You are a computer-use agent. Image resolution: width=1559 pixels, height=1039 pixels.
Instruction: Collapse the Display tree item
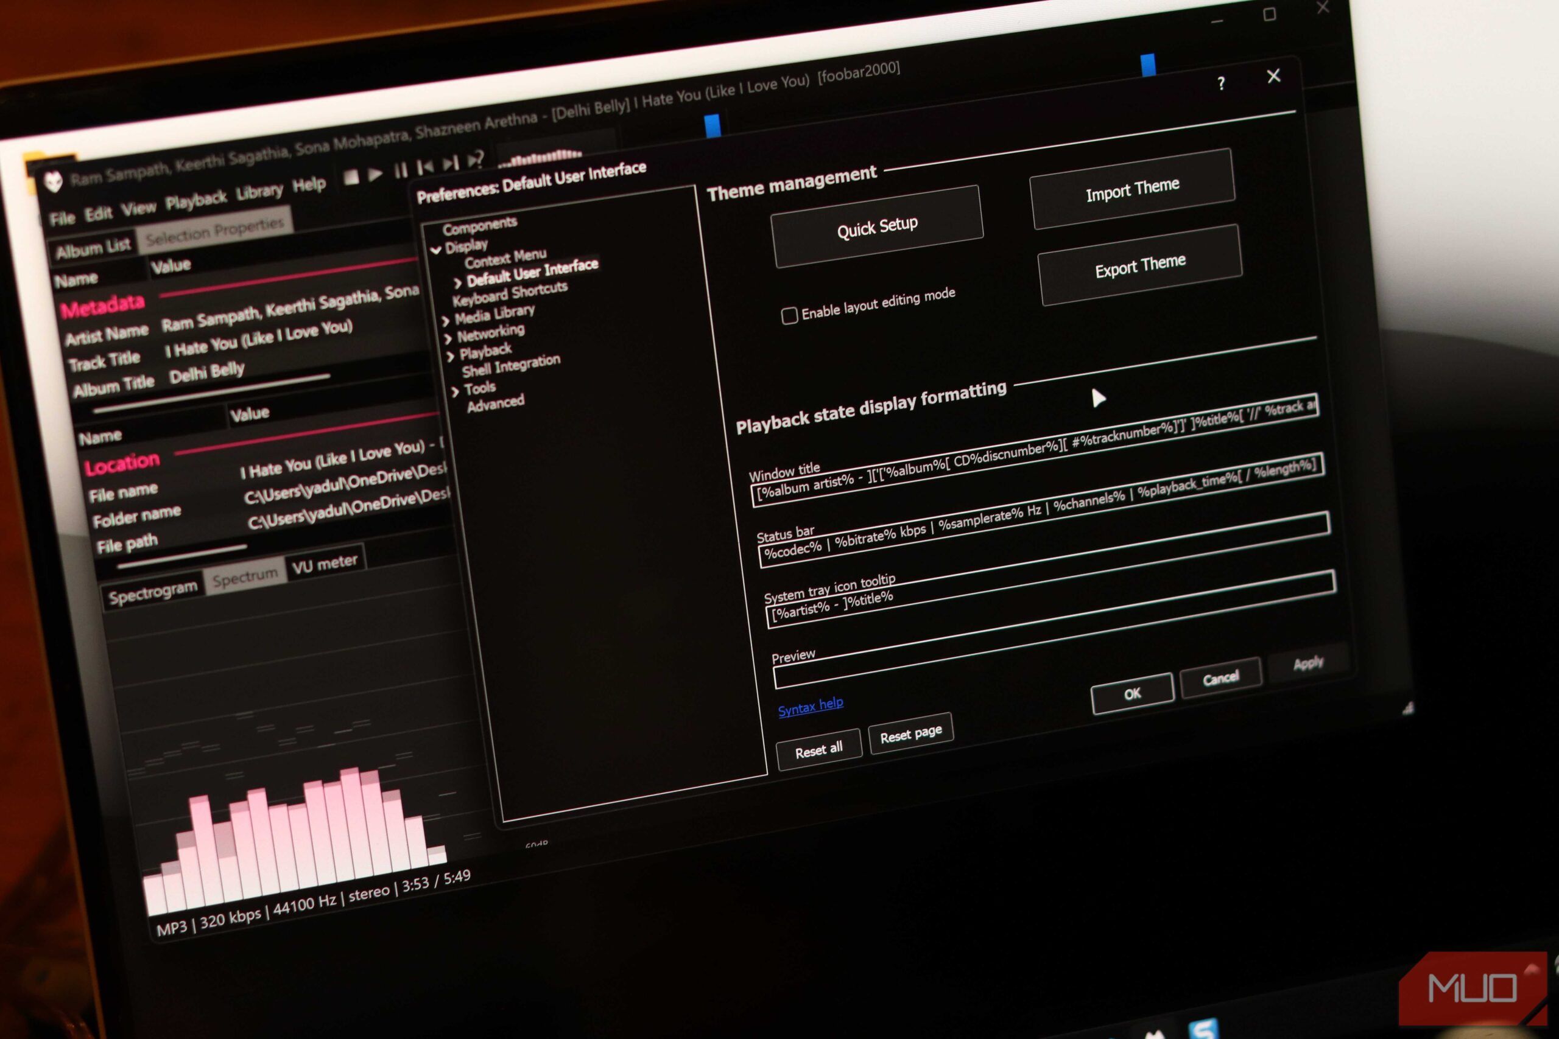coord(435,249)
